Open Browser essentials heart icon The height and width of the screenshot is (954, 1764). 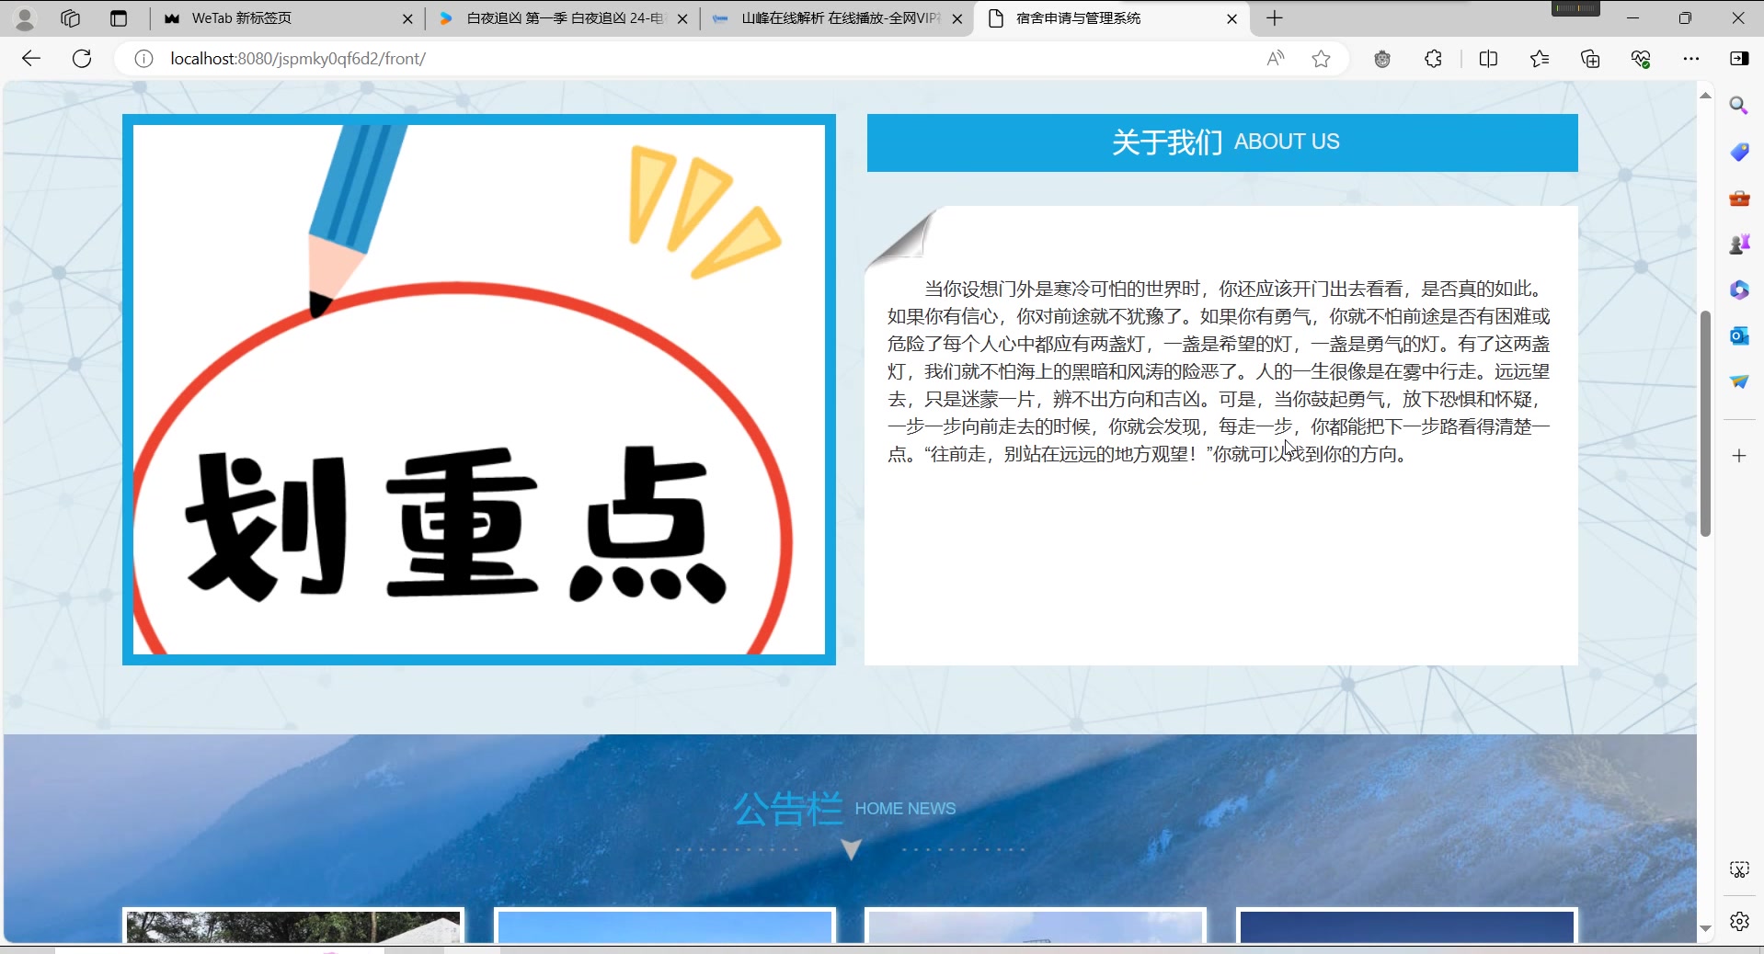tap(1641, 59)
